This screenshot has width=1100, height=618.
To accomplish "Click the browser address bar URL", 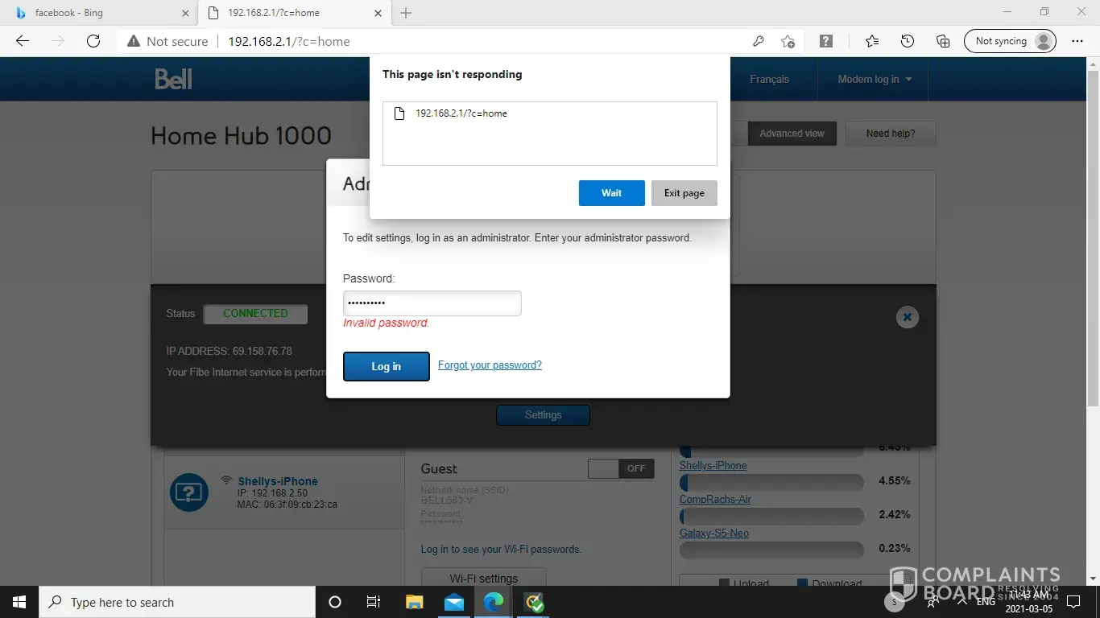I will click(x=289, y=42).
